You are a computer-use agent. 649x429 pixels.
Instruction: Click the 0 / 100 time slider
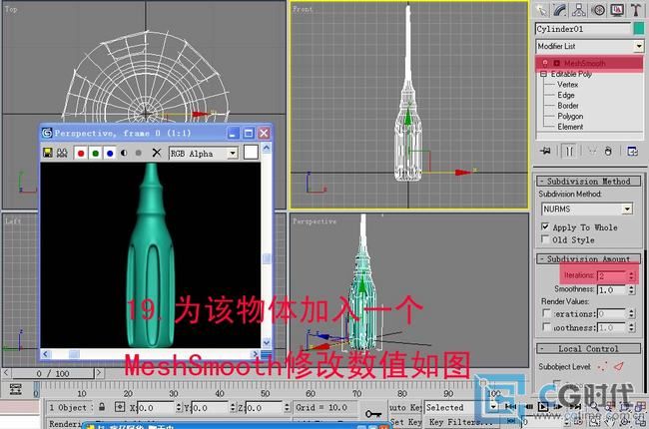tap(53, 373)
